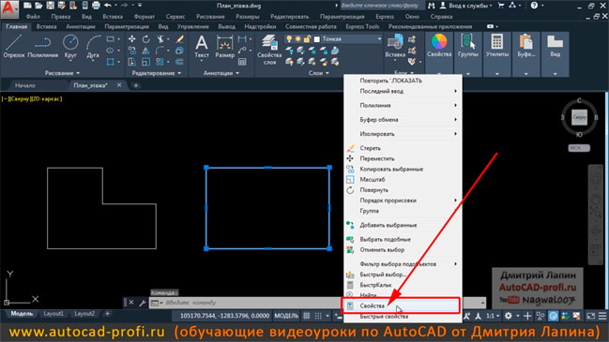Click the Размер dimension tool
Screen dimensions: 609x342
[x=225, y=47]
